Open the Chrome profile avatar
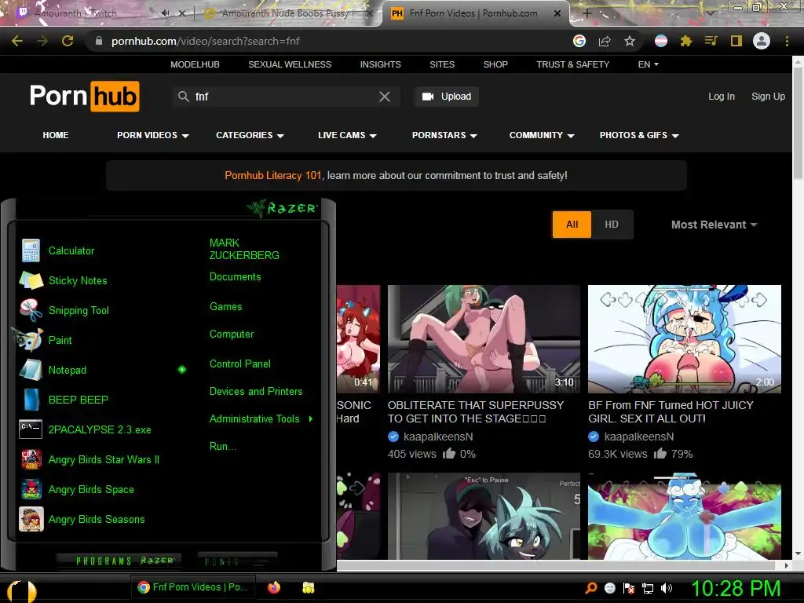Screen dimensions: 804x603 (762, 41)
